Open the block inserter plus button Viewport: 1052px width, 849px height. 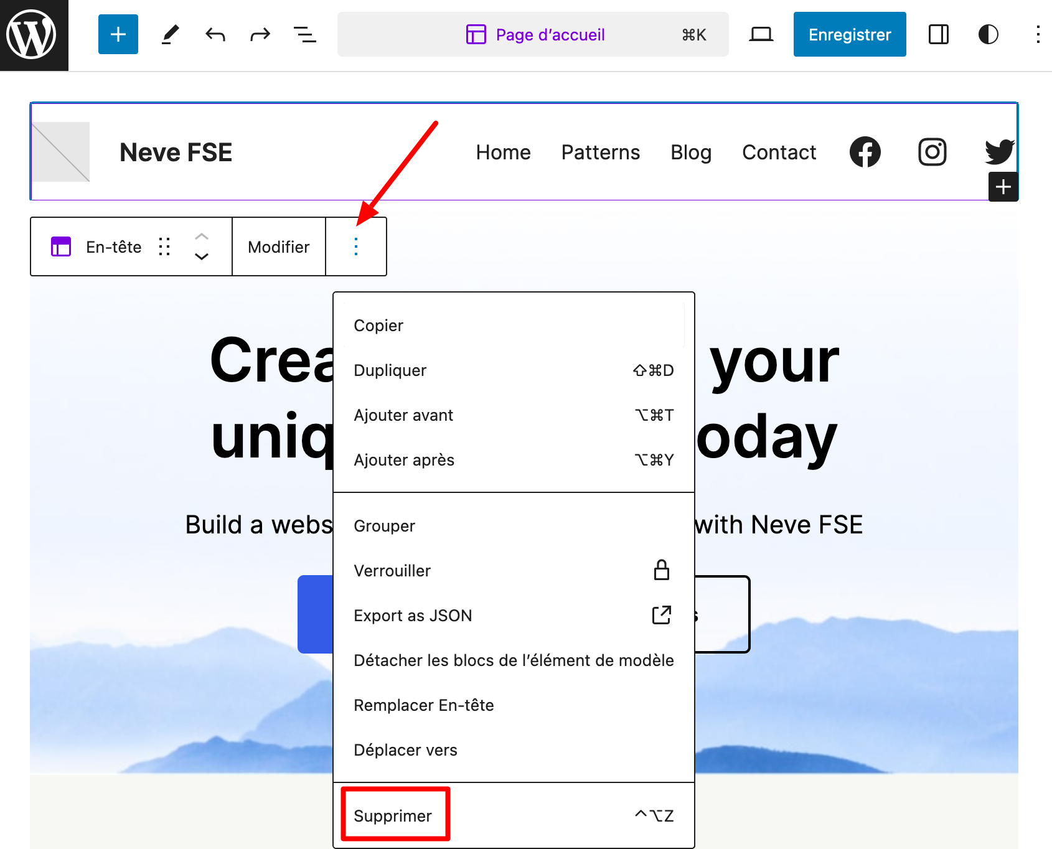(x=118, y=35)
